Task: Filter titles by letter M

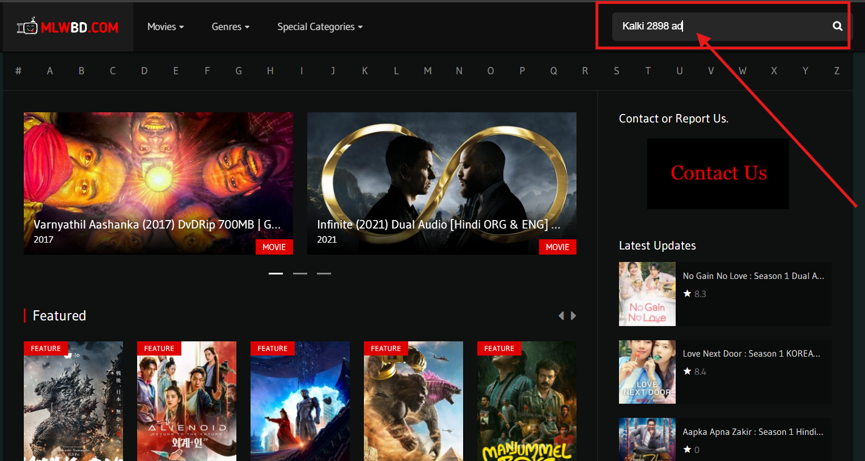Action: pyautogui.click(x=427, y=71)
